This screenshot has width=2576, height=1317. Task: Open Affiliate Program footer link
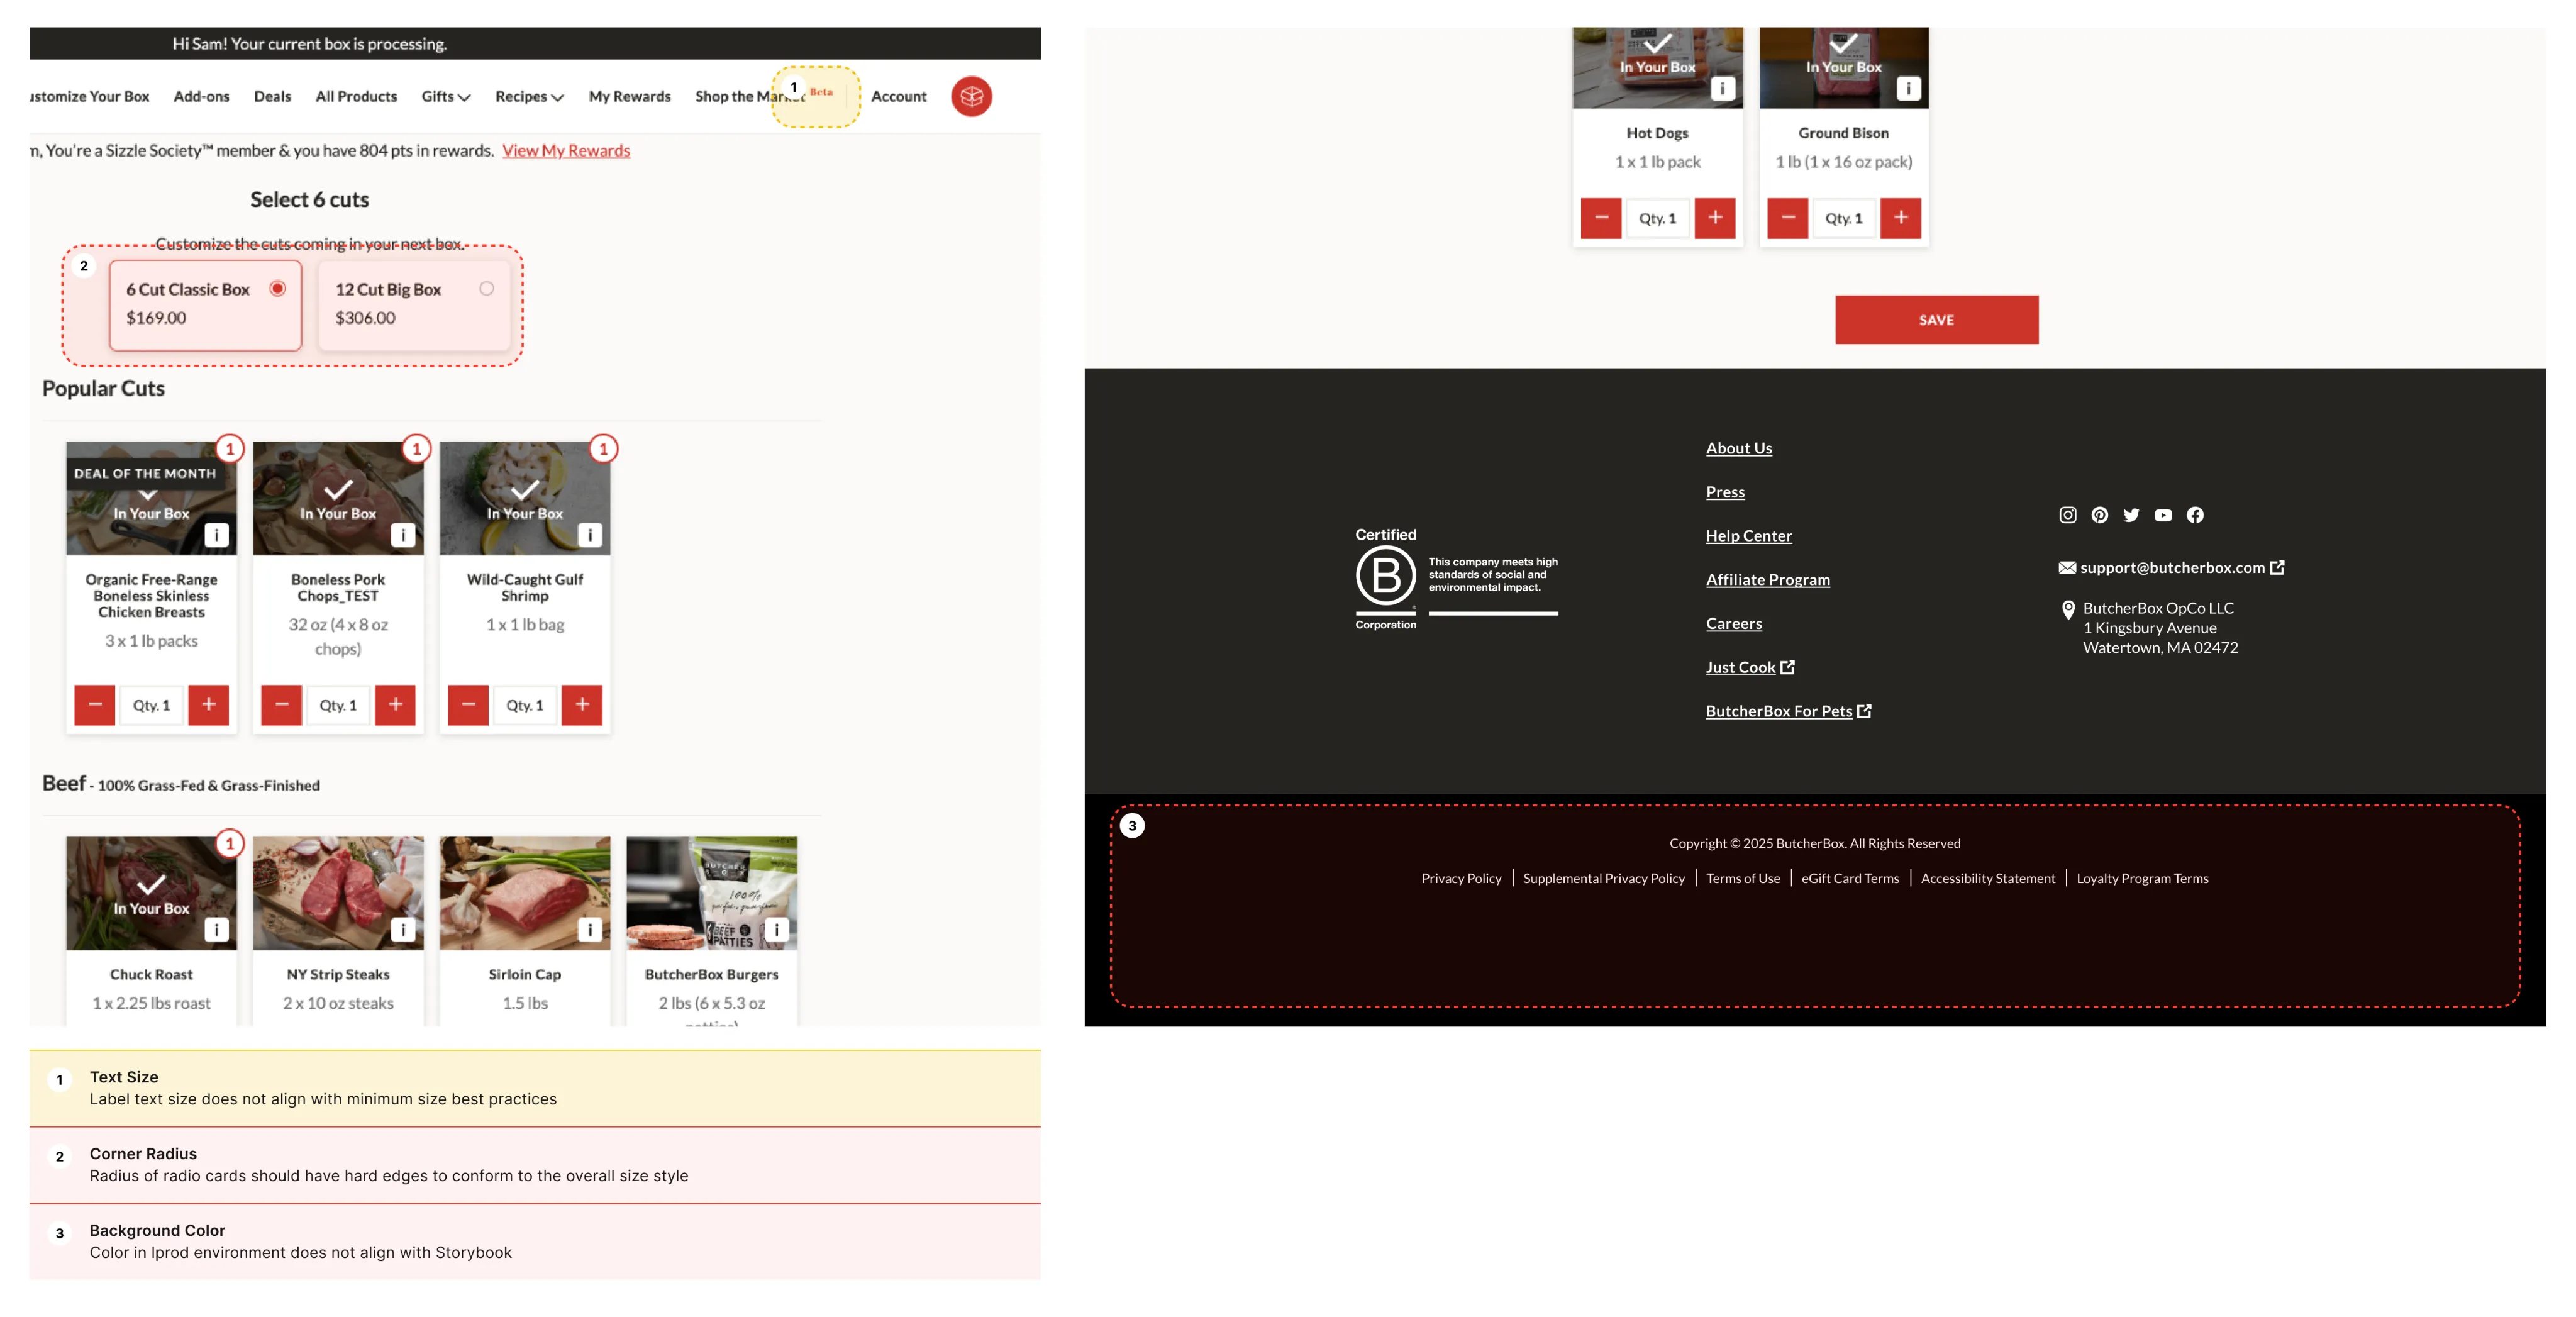click(1768, 580)
